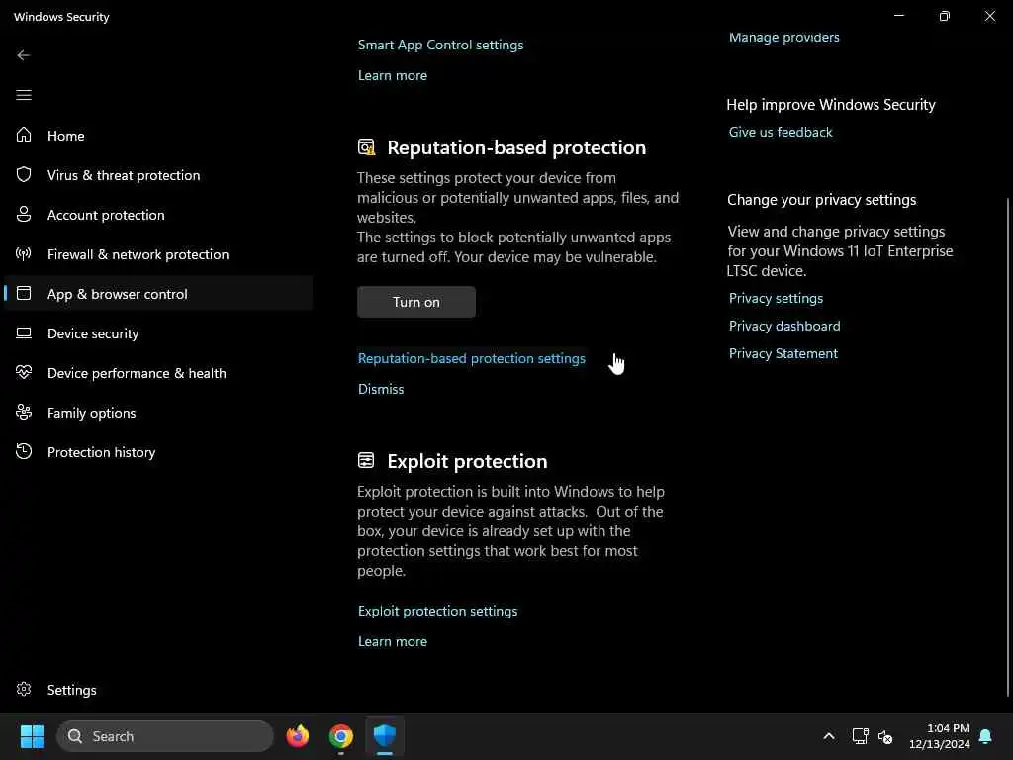Click Help improve Windows Security heading
The image size is (1013, 760).
[x=831, y=105]
